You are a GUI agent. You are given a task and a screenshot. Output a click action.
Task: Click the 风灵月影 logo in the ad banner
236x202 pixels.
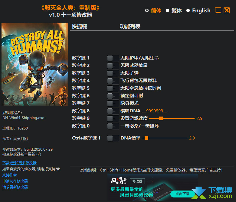point(119,181)
